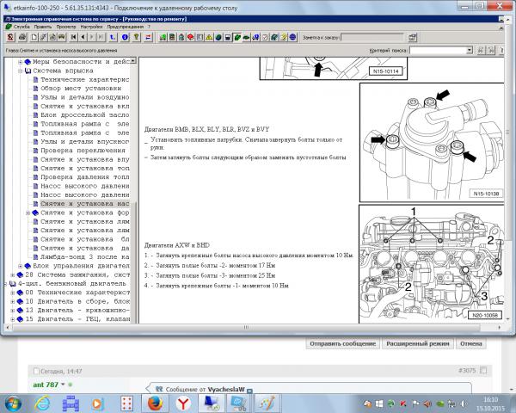This screenshot has width=516, height=413.
Task: Expand '00 Технические характерист' node
Action: [12, 293]
